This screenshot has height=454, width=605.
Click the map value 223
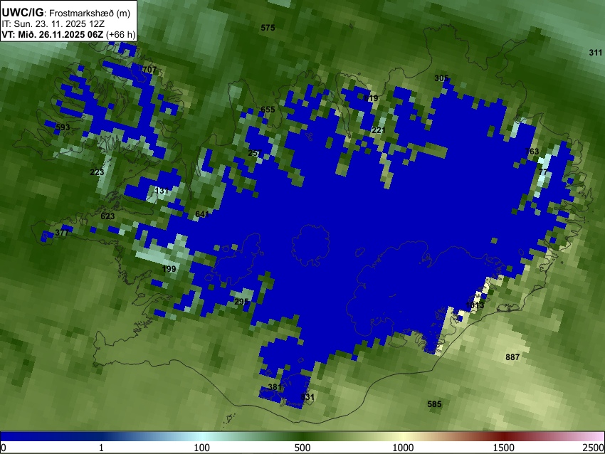click(97, 172)
